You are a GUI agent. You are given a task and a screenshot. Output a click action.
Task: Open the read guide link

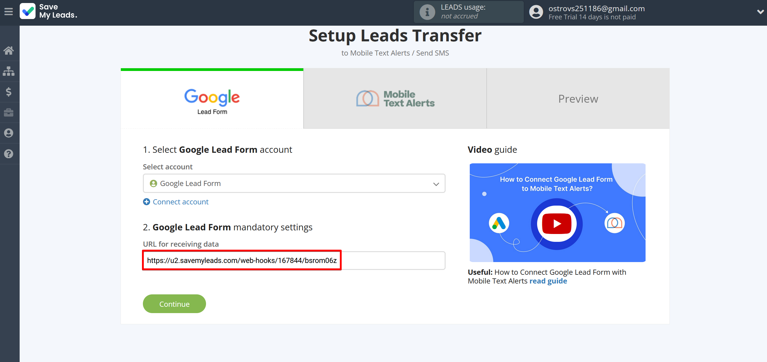pyautogui.click(x=548, y=281)
